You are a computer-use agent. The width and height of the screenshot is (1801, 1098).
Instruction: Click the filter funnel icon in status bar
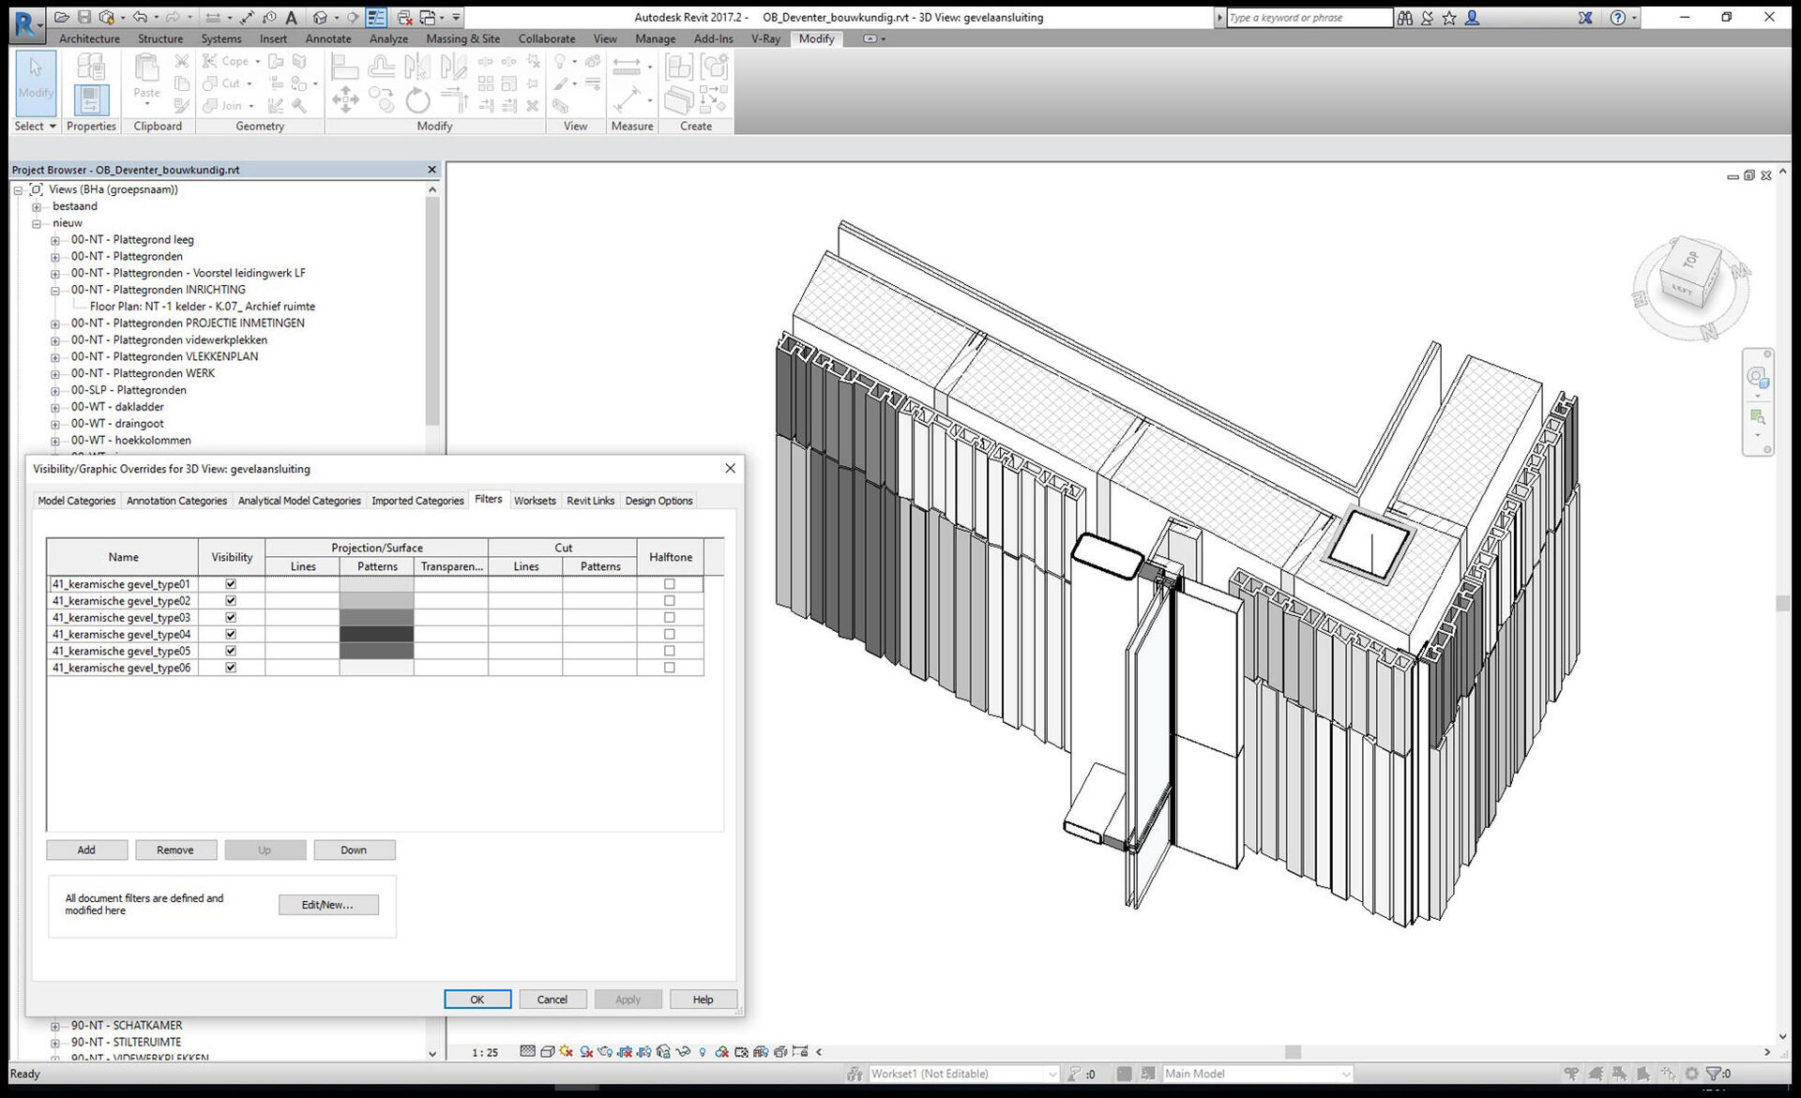(1713, 1074)
